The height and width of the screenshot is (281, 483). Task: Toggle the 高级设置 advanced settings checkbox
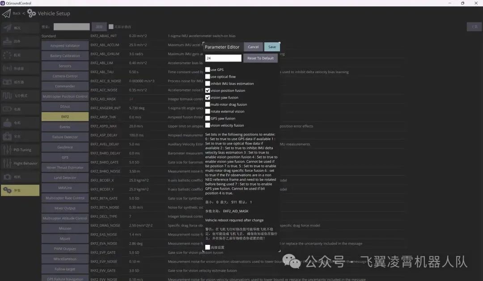[x=208, y=247]
